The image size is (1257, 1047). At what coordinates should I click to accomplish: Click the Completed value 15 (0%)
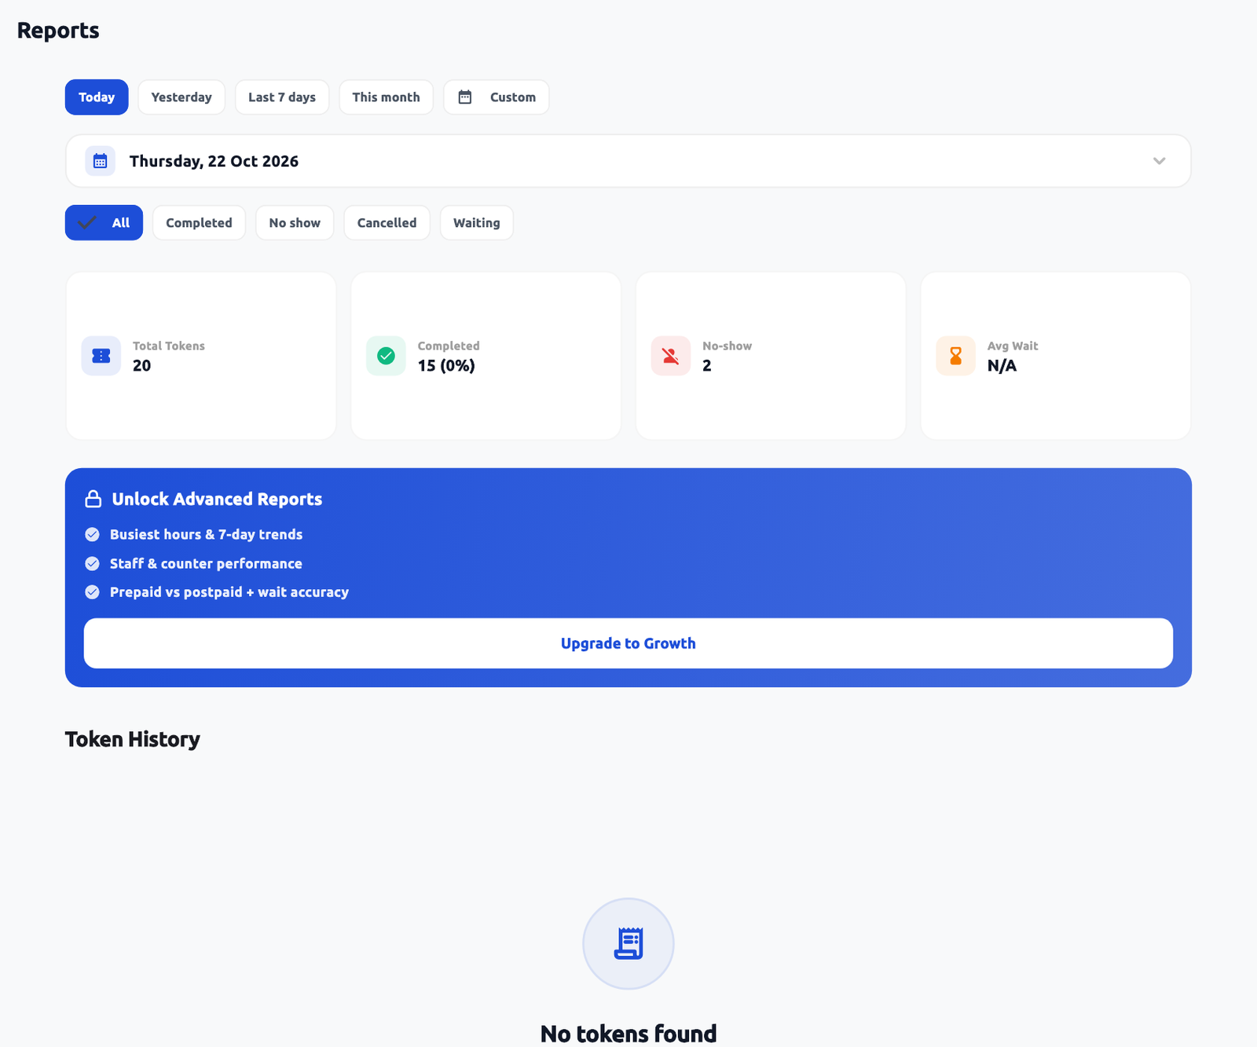coord(446,365)
